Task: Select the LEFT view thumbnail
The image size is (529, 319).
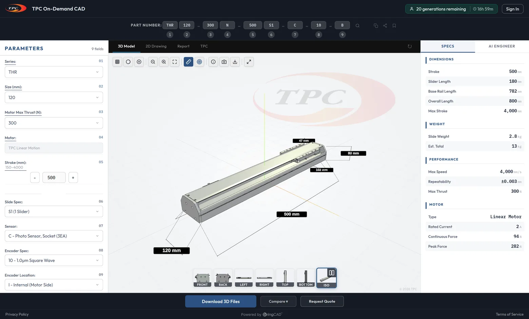Action: click(x=244, y=278)
